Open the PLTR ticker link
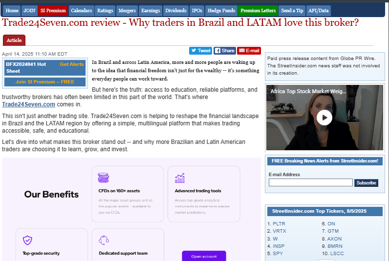This screenshot has width=389, height=261. pos(279,223)
